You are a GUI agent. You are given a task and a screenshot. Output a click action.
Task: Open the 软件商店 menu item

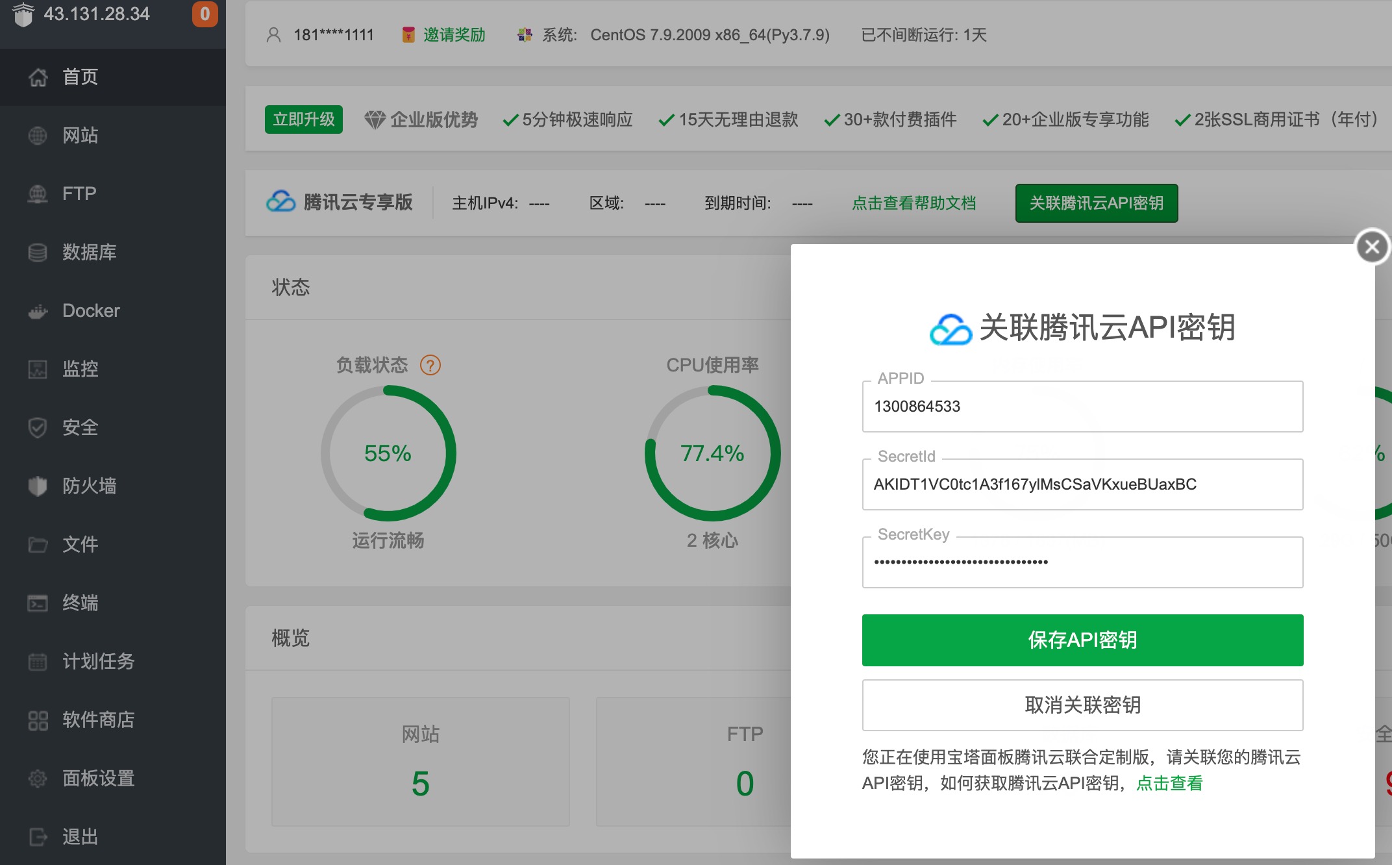point(113,720)
